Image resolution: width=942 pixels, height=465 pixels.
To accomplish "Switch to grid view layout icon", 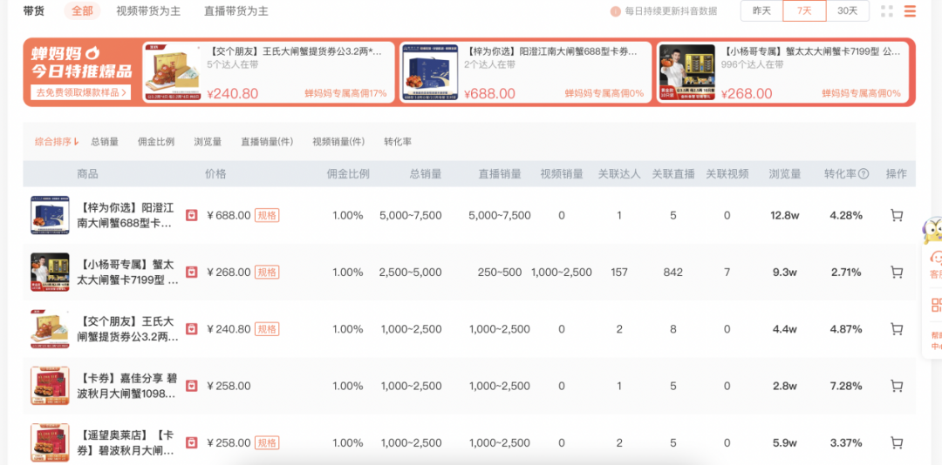I will [887, 11].
